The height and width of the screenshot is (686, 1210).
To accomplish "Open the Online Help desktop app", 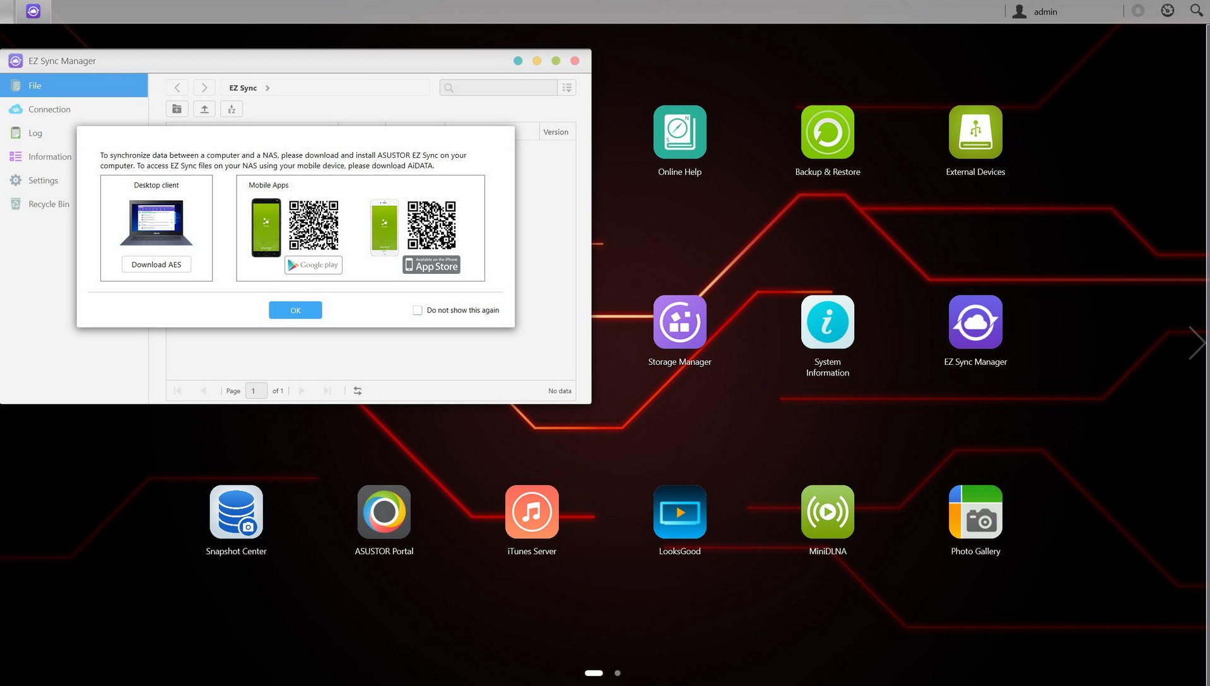I will (679, 132).
